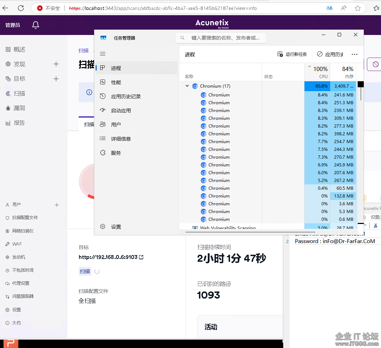381x348 pixels.
Task: Click the scissors cut icon in right window
Action: tap(375, 225)
